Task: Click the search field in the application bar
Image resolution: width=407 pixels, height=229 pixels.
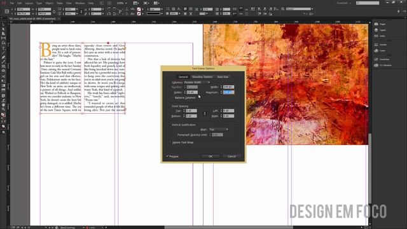Action: (x=368, y=3)
